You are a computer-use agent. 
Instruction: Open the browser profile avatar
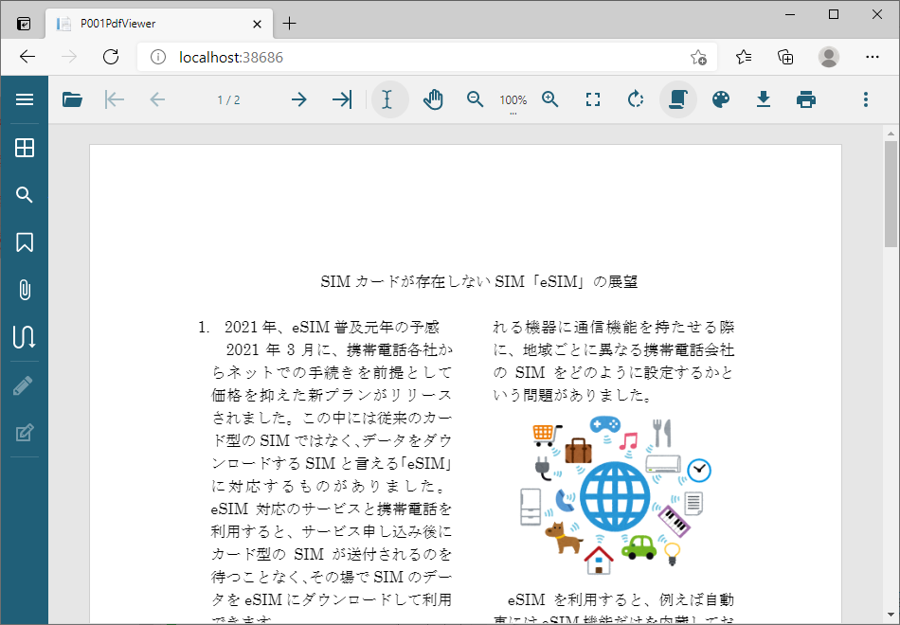tap(828, 57)
